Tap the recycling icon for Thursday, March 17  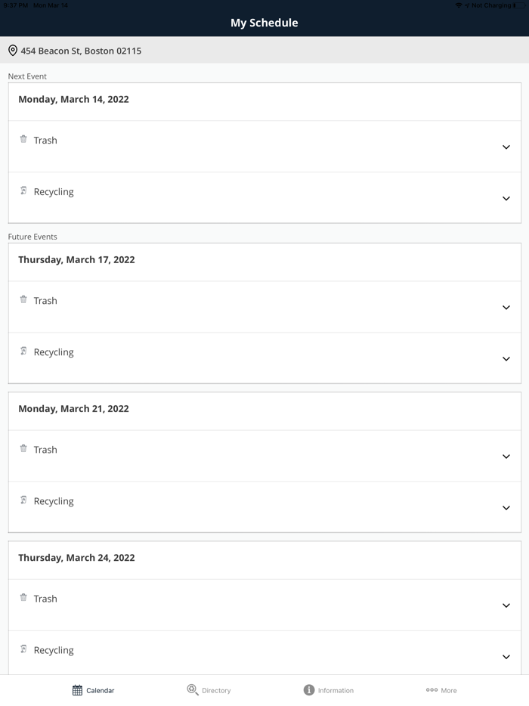click(23, 351)
